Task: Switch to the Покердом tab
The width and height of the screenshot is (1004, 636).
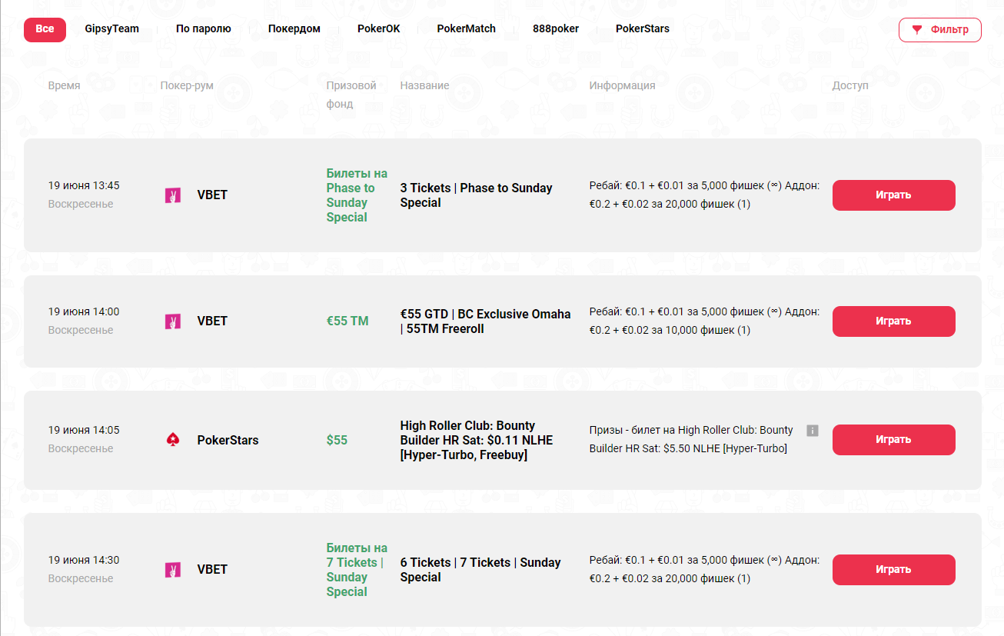Action: click(x=294, y=29)
